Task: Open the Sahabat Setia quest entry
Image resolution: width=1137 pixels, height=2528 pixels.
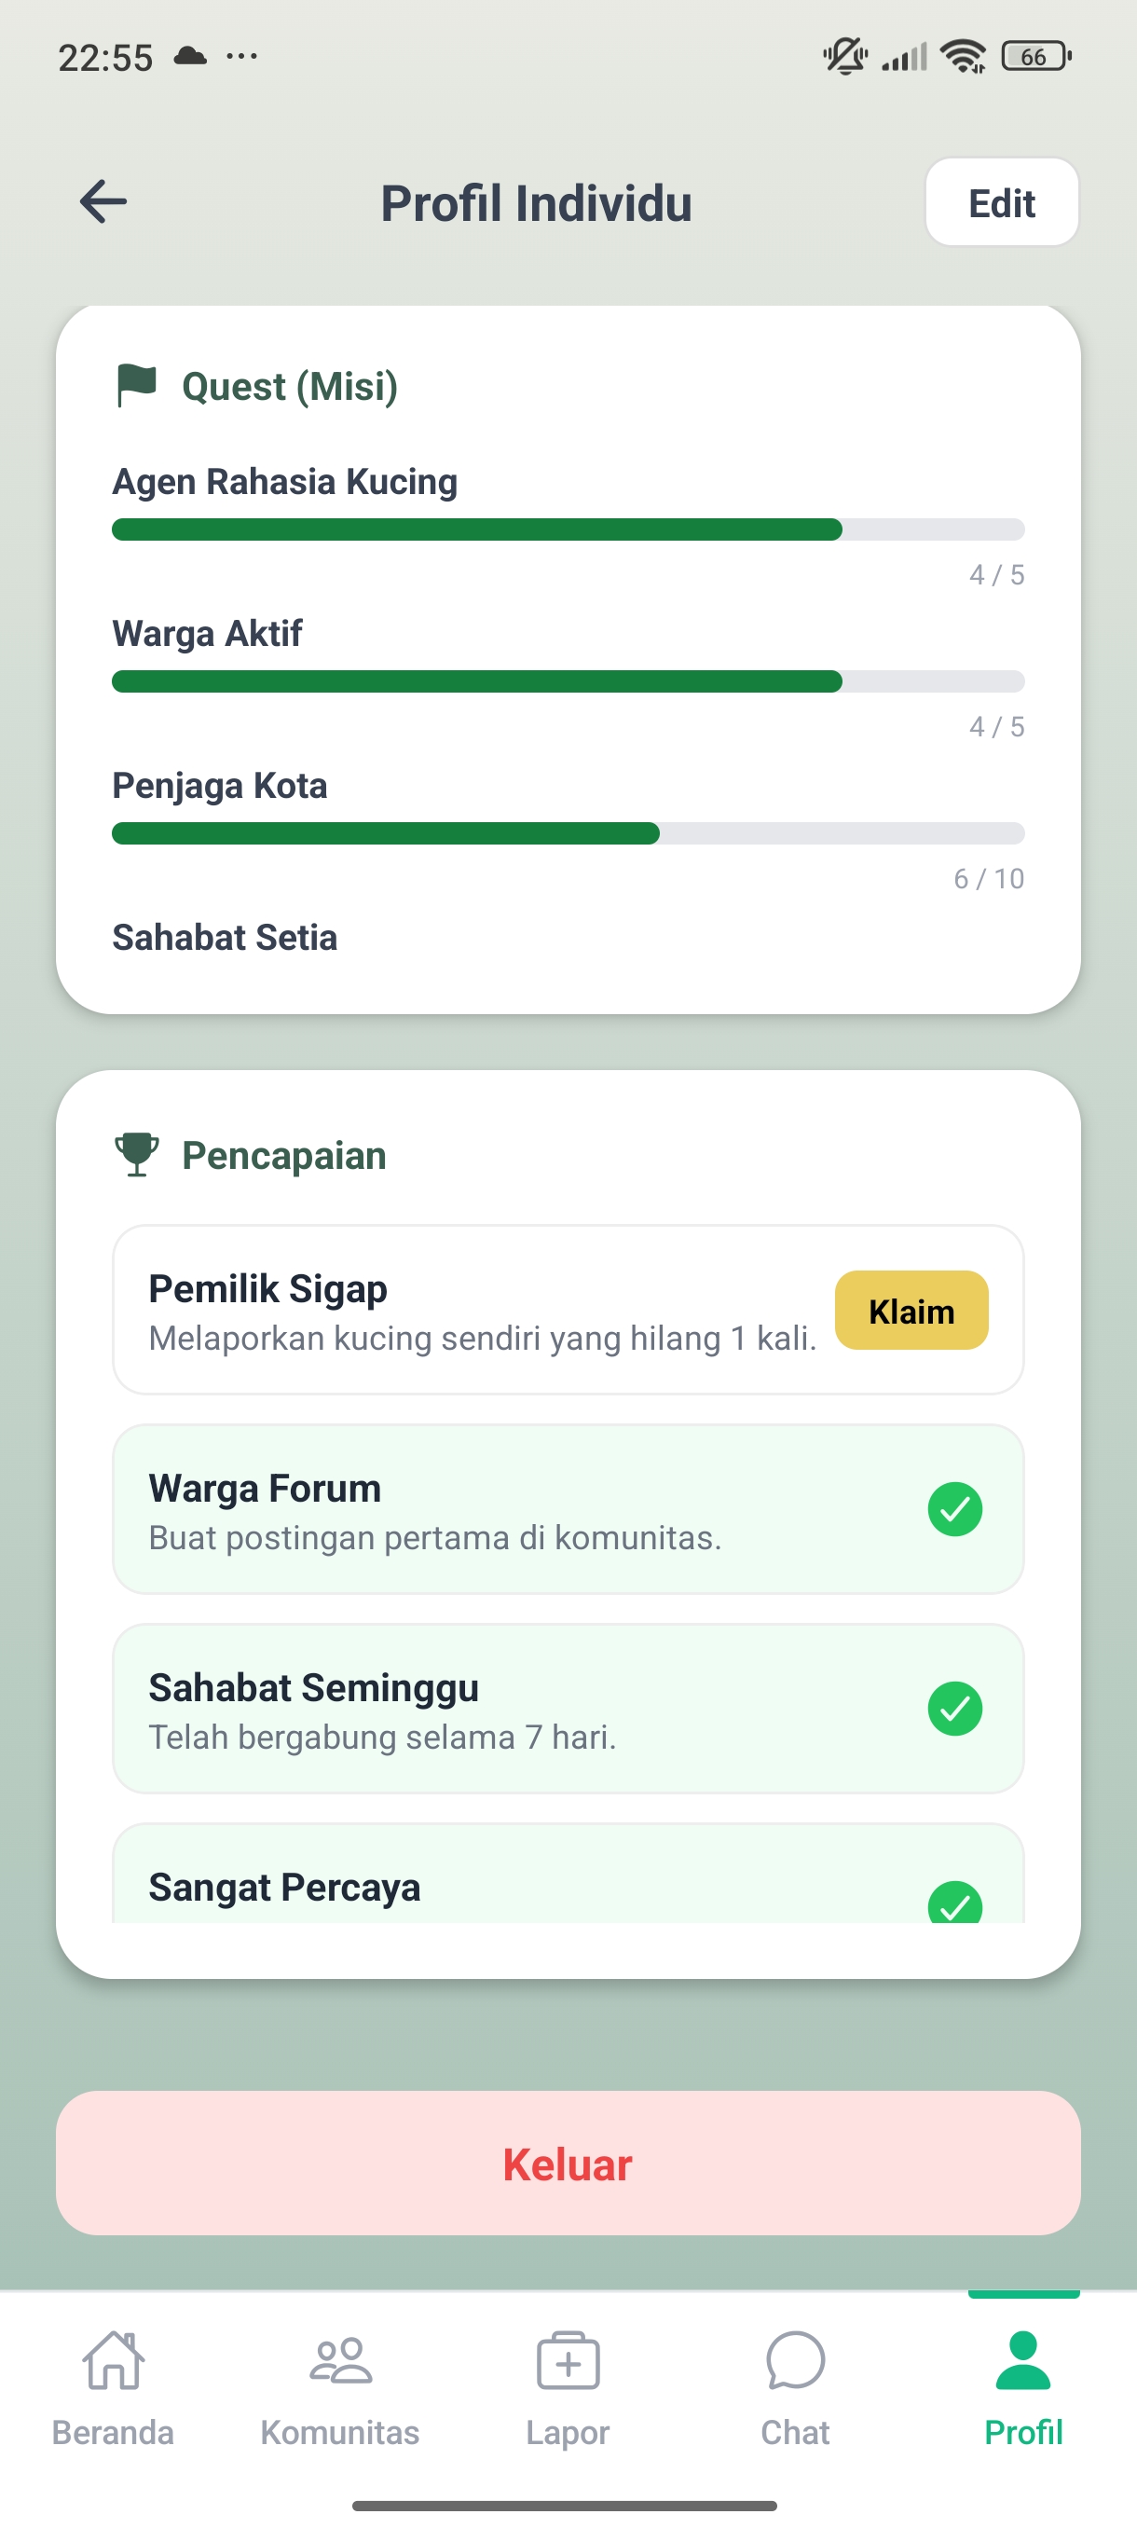Action: [x=225, y=937]
